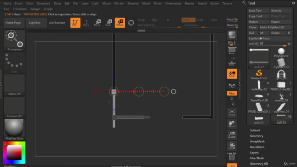Open the MatCap Gray material selector
Image resolution: width=297 pixels, height=167 pixels.
[x=14, y=129]
